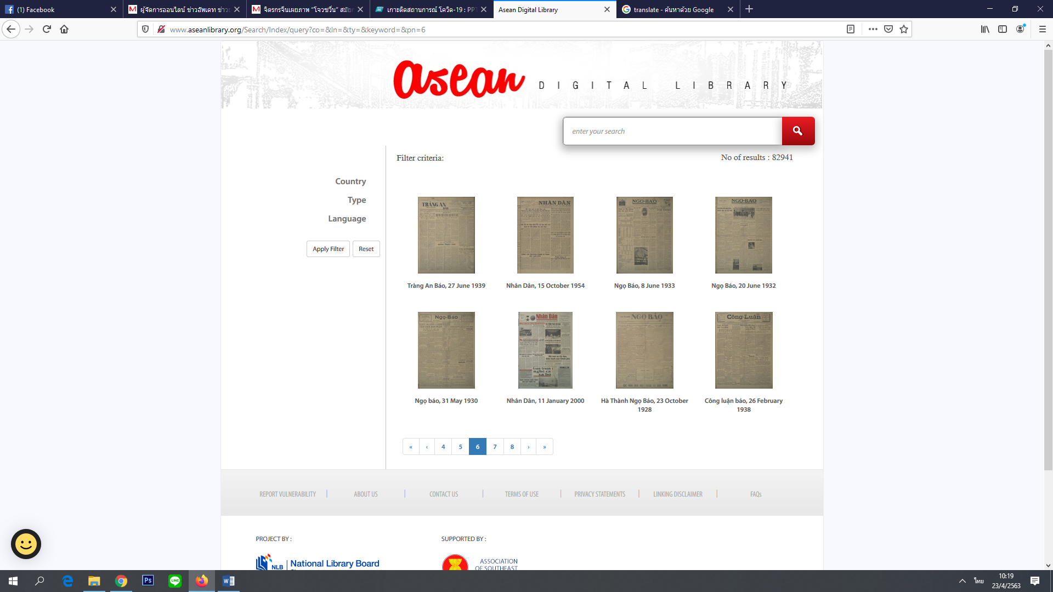Switch to the translate Google tab
The image size is (1053, 592).
[x=673, y=9]
